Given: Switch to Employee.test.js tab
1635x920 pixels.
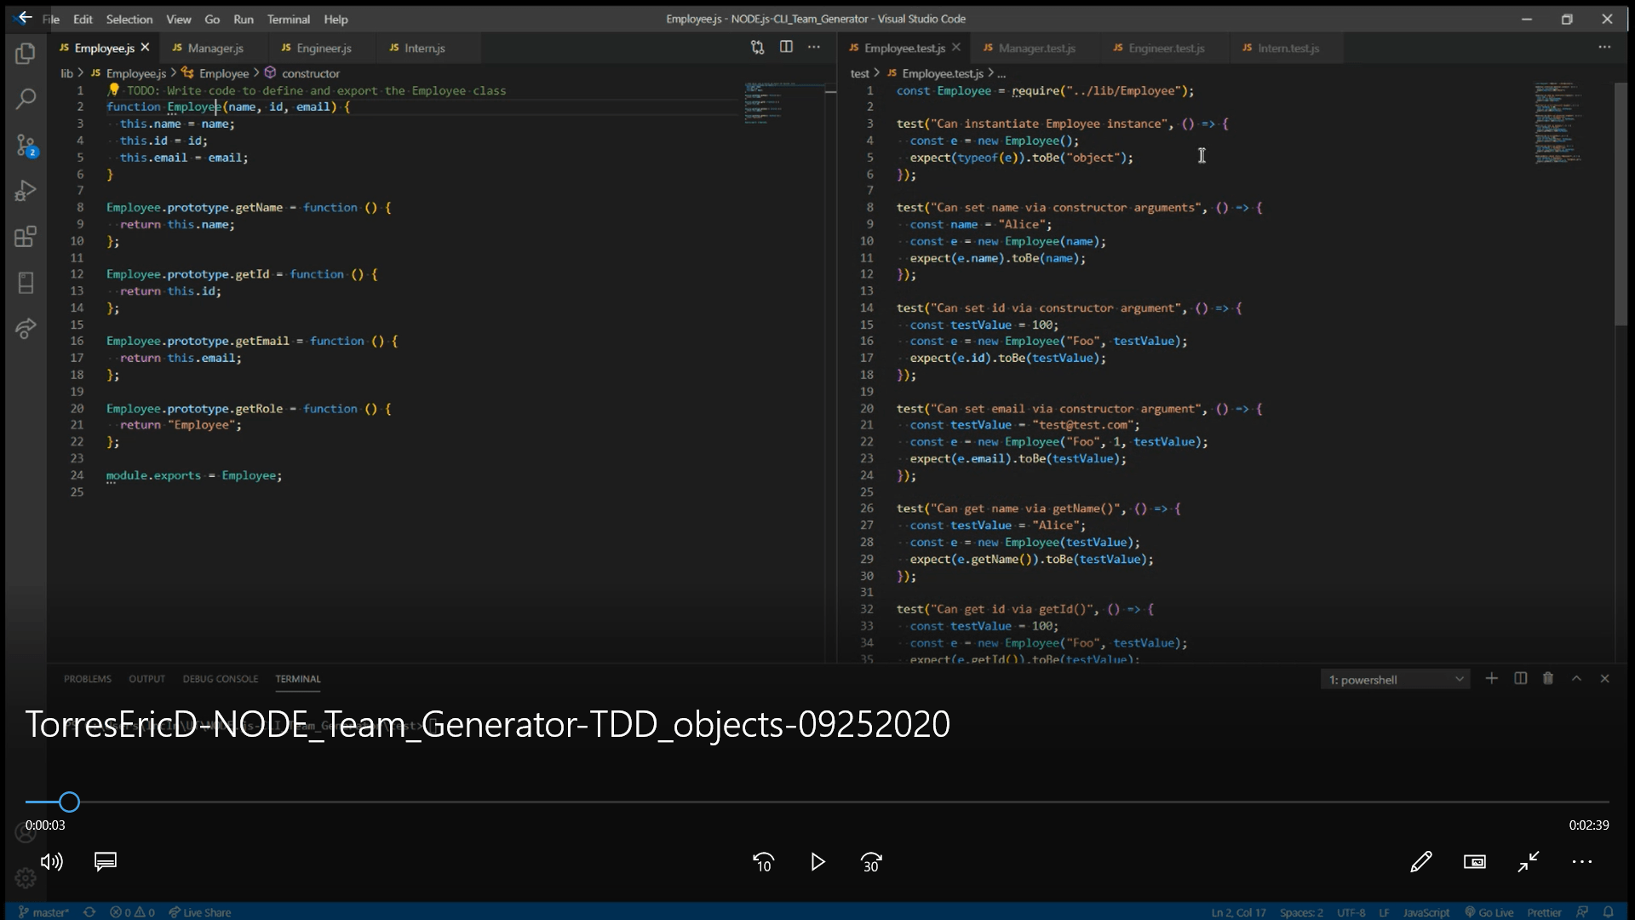Looking at the screenshot, I should (904, 47).
